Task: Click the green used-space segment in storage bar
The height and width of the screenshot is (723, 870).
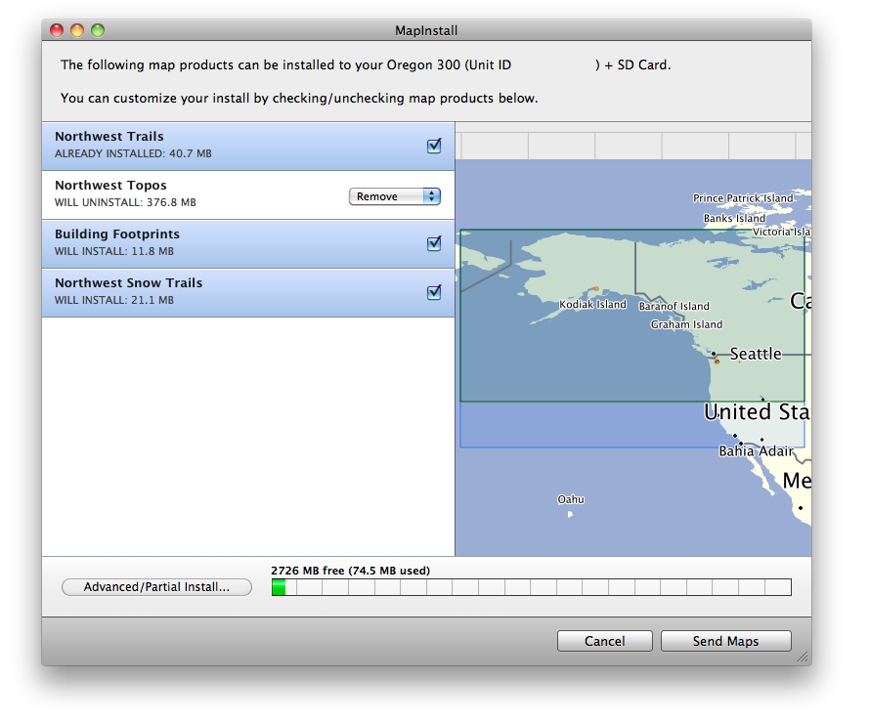Action: tap(279, 587)
